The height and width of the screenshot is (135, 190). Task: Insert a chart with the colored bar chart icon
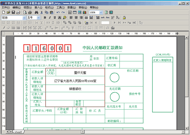[85, 12]
